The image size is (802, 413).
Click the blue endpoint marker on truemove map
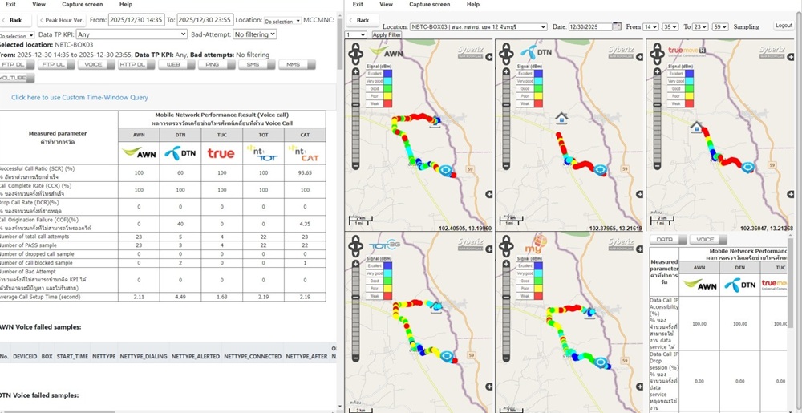[x=748, y=167]
